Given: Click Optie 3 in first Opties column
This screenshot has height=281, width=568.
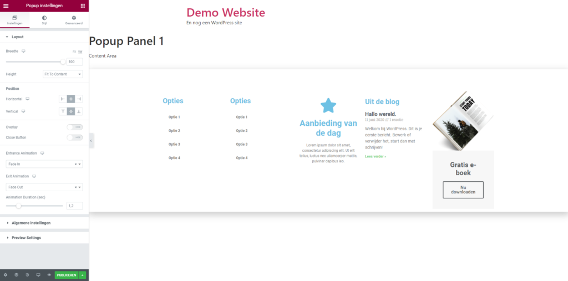Looking at the screenshot, I should 174,144.
